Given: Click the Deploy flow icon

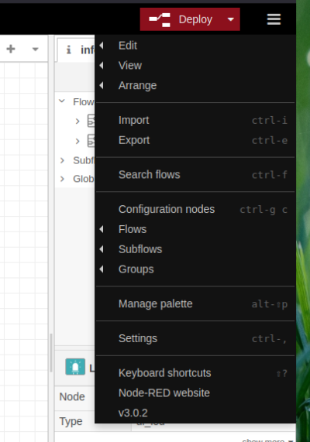Looking at the screenshot, I should 160,19.
